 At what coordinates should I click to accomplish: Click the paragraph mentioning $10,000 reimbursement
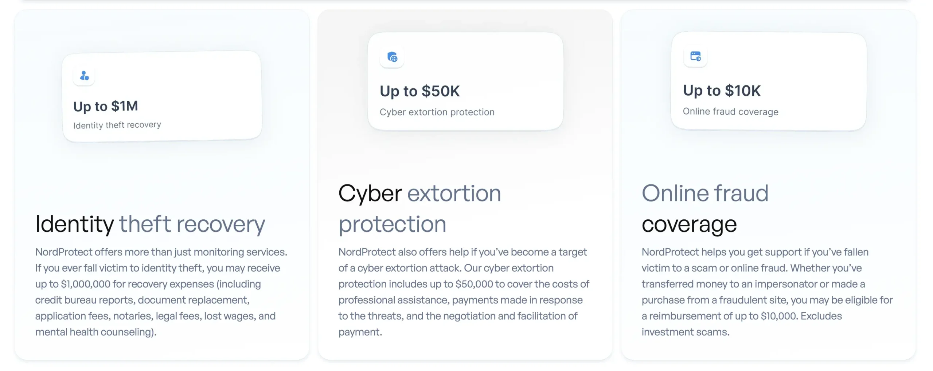pyautogui.click(x=767, y=292)
